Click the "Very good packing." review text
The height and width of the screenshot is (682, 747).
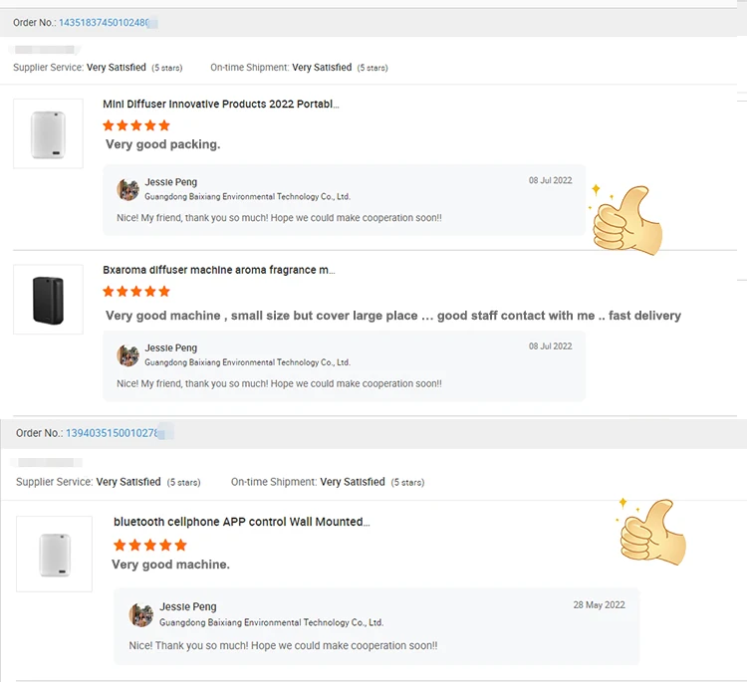tap(162, 144)
